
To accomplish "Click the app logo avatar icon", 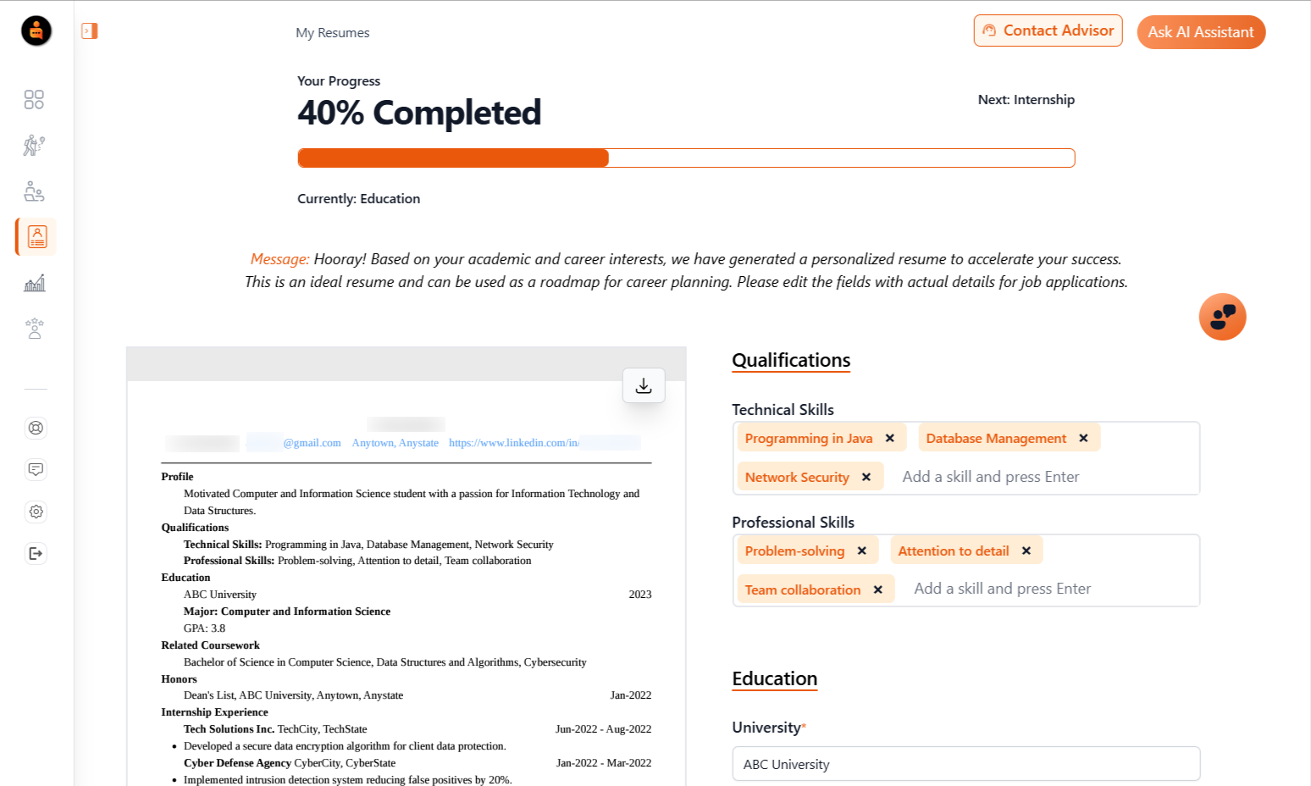I will coord(36,31).
